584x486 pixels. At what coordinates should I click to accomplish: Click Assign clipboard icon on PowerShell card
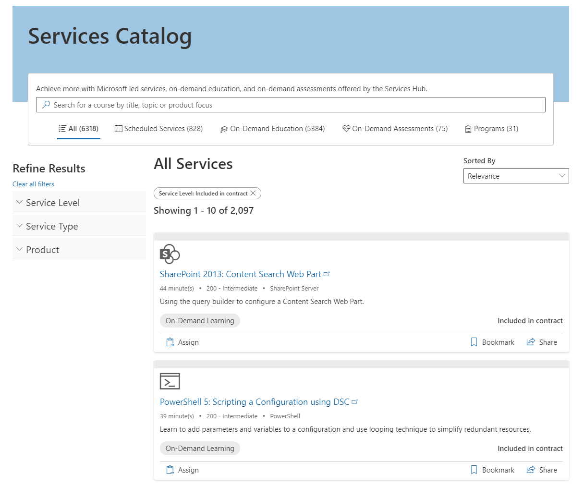click(170, 470)
